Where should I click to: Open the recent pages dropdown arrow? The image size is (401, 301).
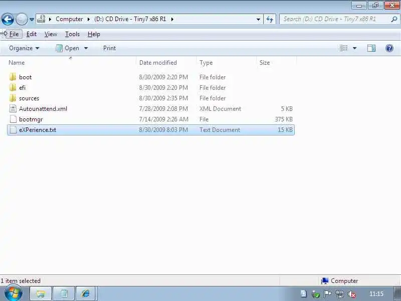(32, 19)
